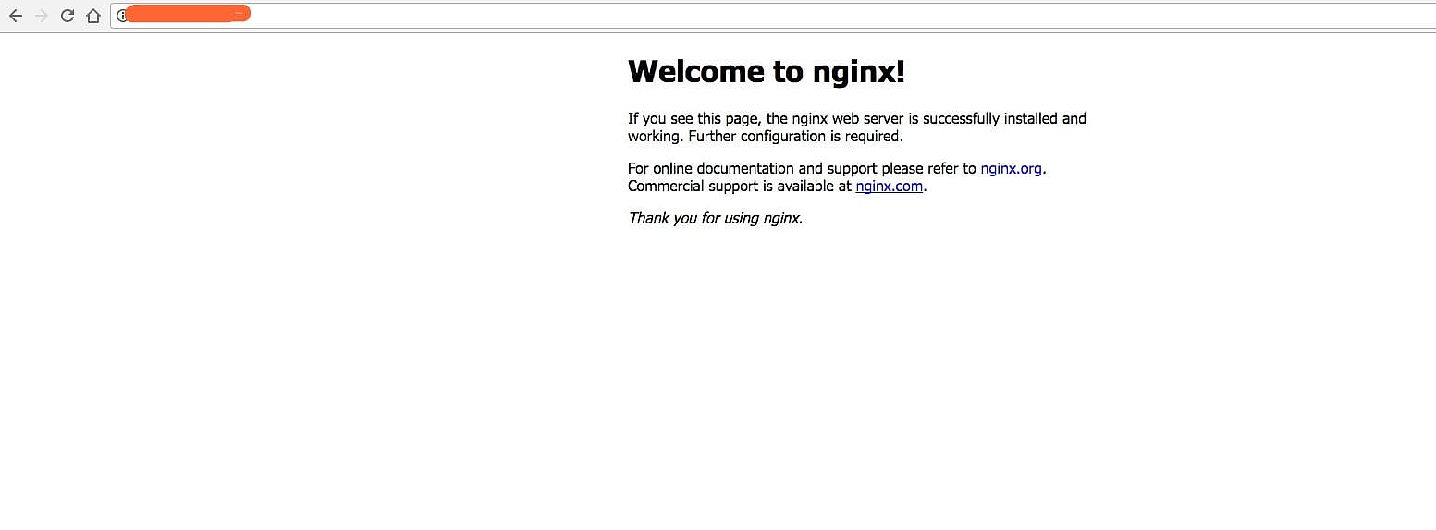
Task: Go back with the left arrow button
Action: [16, 16]
